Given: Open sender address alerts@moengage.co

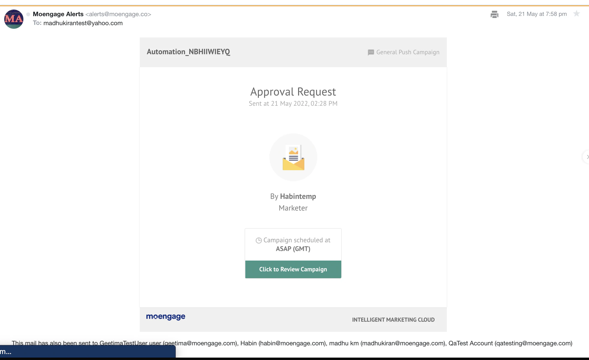Looking at the screenshot, I should [x=118, y=14].
